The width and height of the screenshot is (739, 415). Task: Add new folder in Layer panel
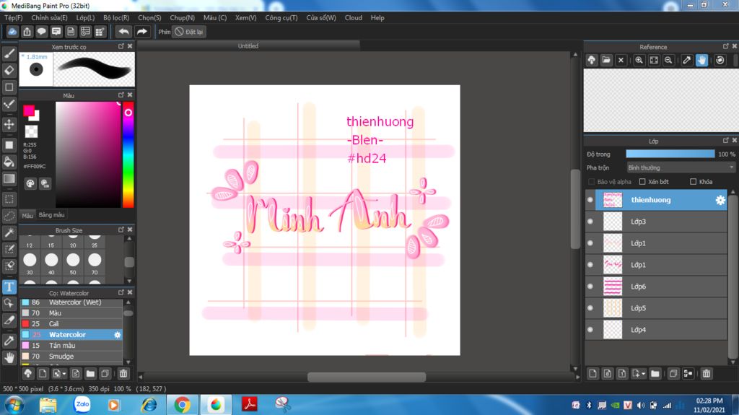click(x=655, y=374)
